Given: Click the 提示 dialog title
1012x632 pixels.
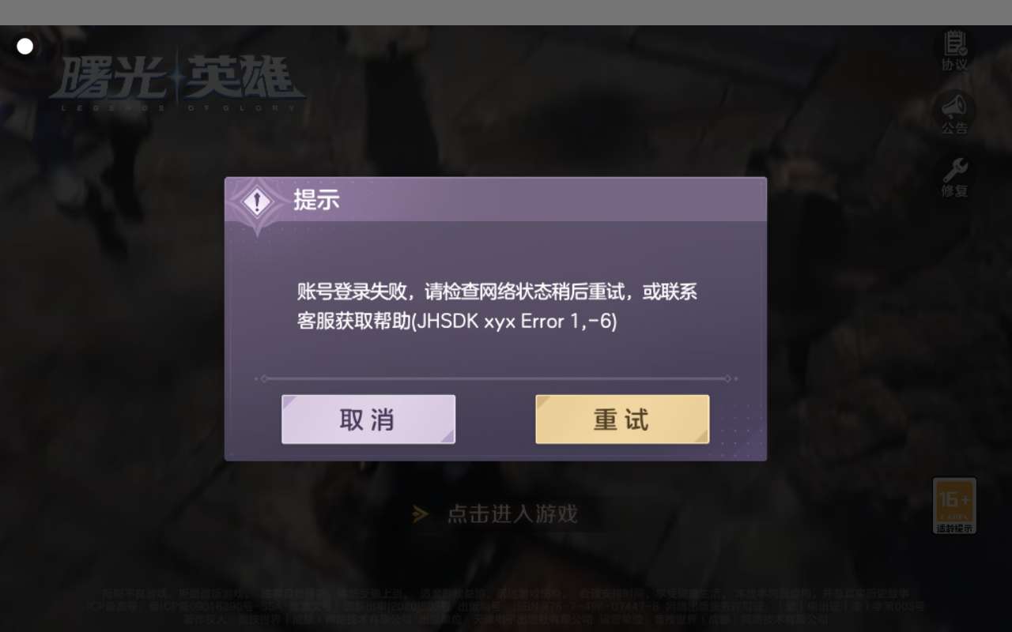Looking at the screenshot, I should pos(316,200).
